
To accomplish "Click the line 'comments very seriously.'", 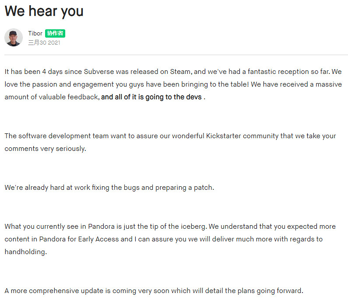I will [46, 149].
